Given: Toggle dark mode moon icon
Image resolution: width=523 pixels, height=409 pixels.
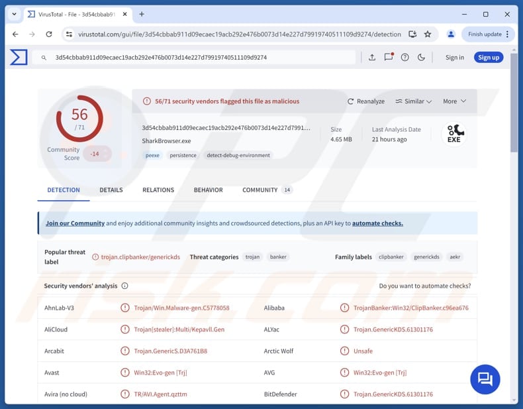Looking at the screenshot, I should click(422, 58).
